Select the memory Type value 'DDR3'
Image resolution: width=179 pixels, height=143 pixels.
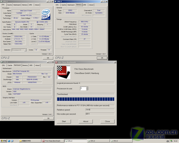pyautogui.click(x=70, y=10)
